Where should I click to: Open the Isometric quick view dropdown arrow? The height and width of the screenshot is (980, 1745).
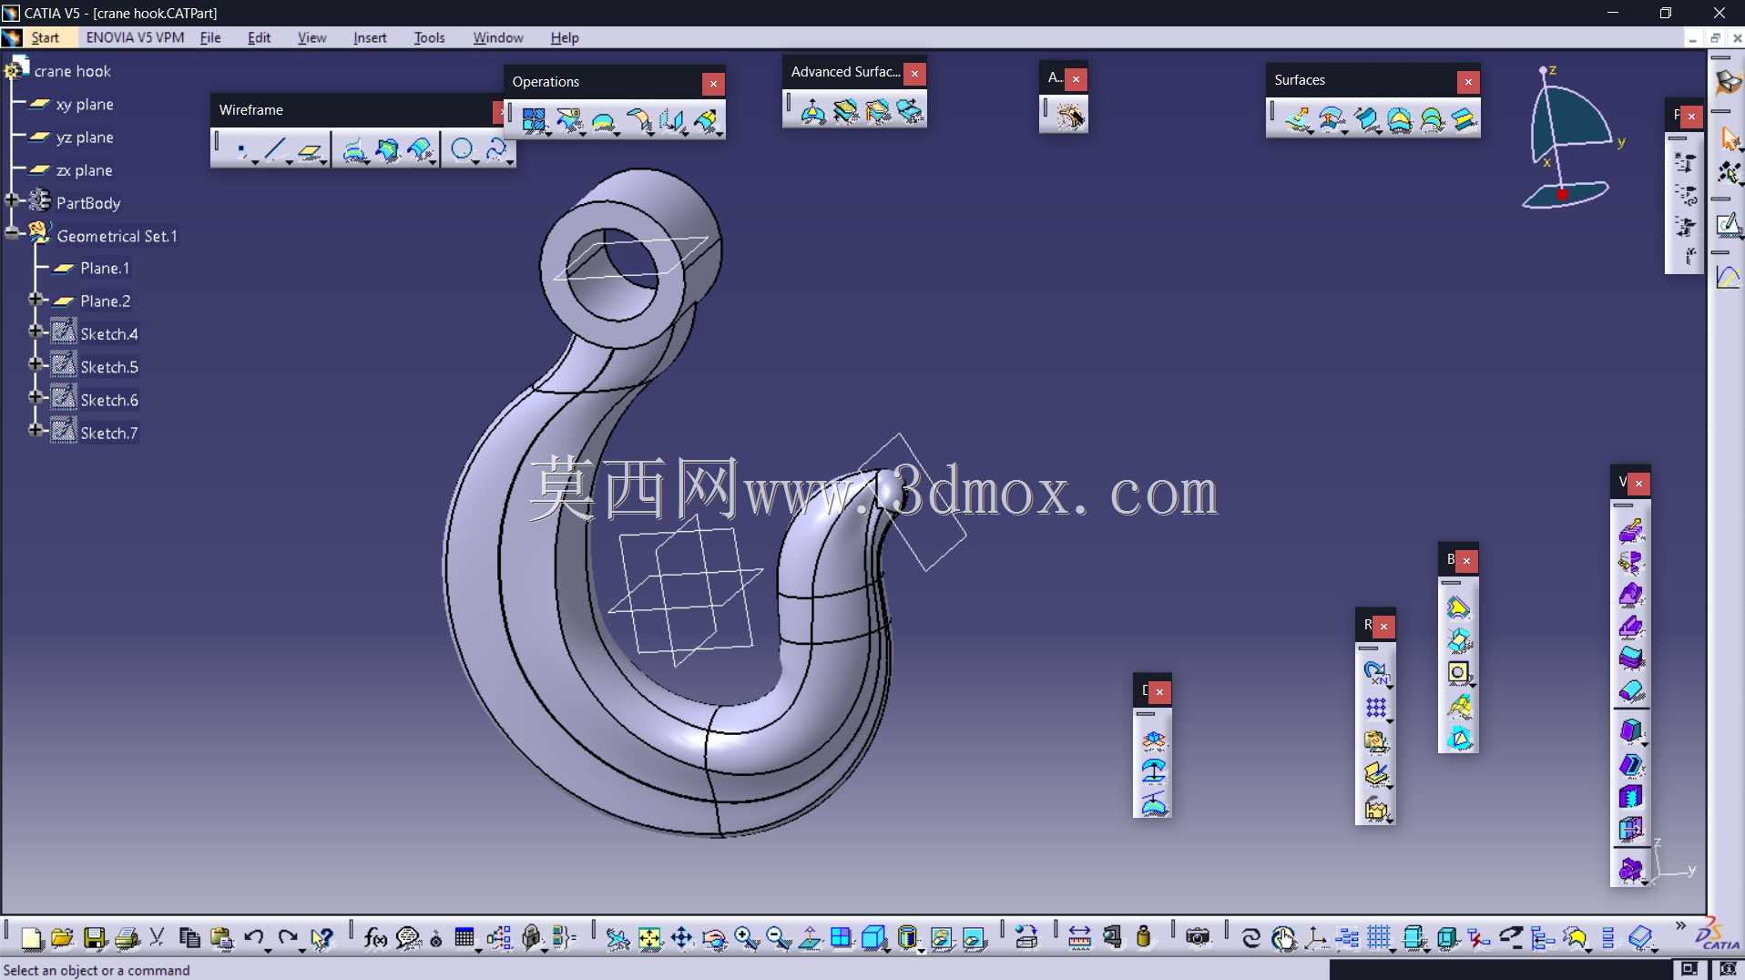(887, 950)
